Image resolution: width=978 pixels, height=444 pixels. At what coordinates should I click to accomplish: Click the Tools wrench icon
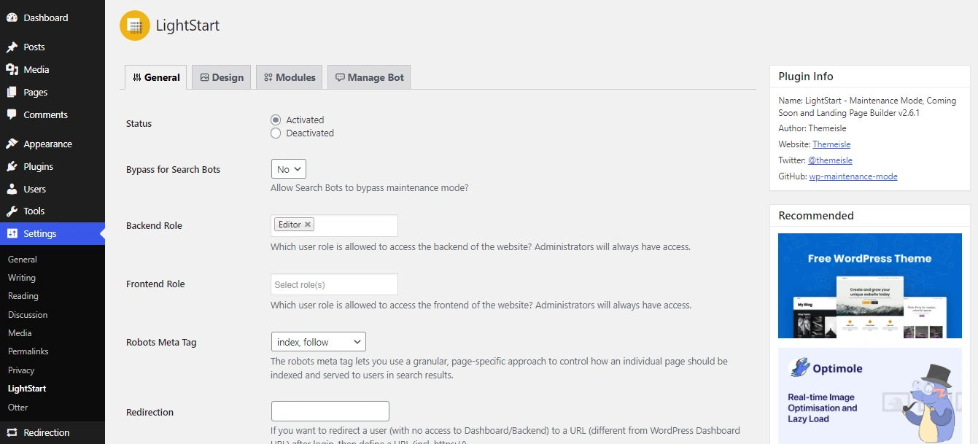[12, 211]
